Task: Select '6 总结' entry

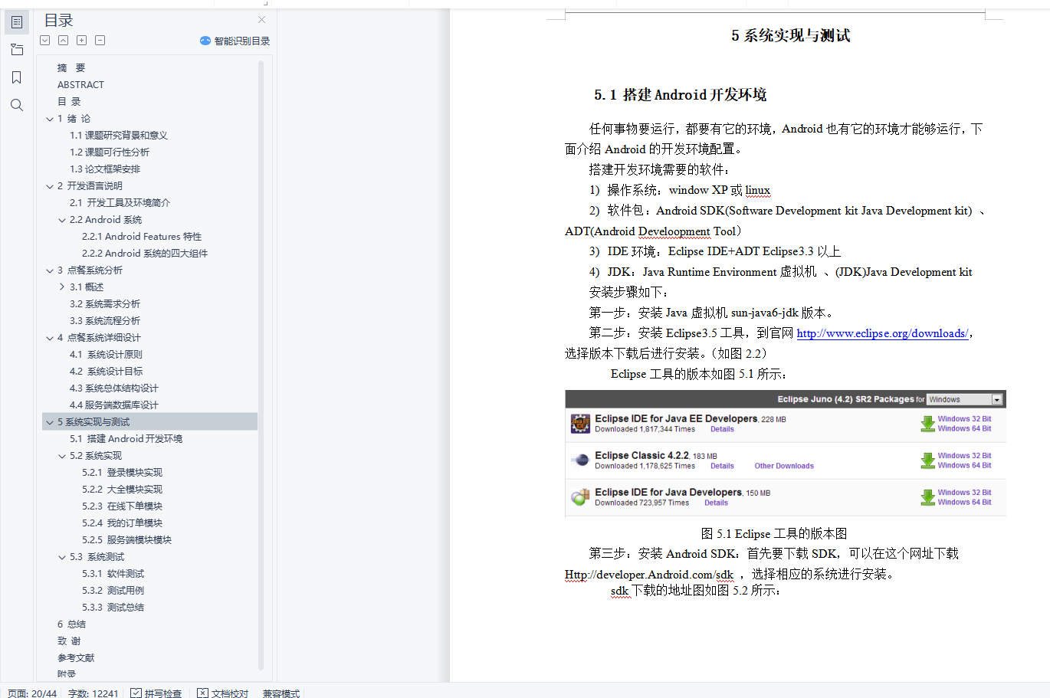Action: (71, 624)
